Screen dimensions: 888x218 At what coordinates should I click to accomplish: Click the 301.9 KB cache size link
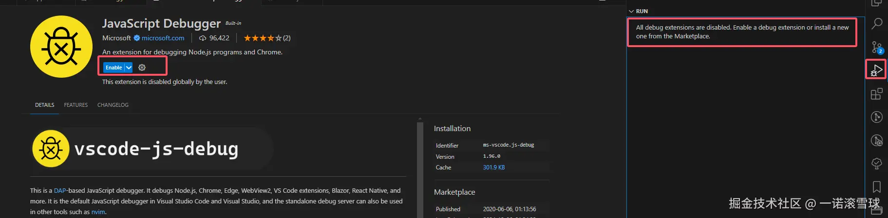click(x=494, y=168)
